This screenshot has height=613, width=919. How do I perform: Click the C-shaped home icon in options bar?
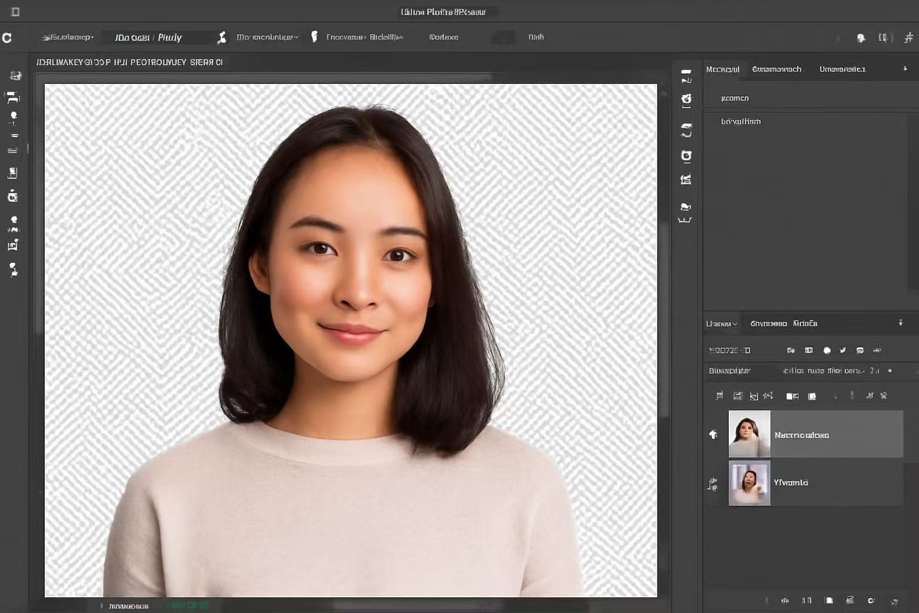pos(7,38)
